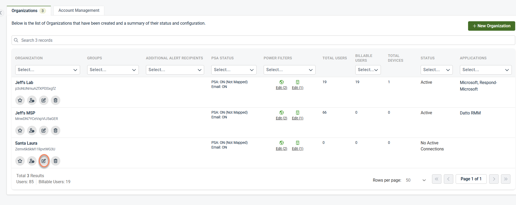This screenshot has width=516, height=205.
Task: Click the Search 3 records field
Action: coord(263,40)
